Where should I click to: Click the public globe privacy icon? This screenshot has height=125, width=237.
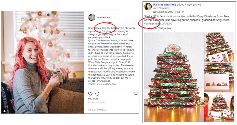click(183, 12)
